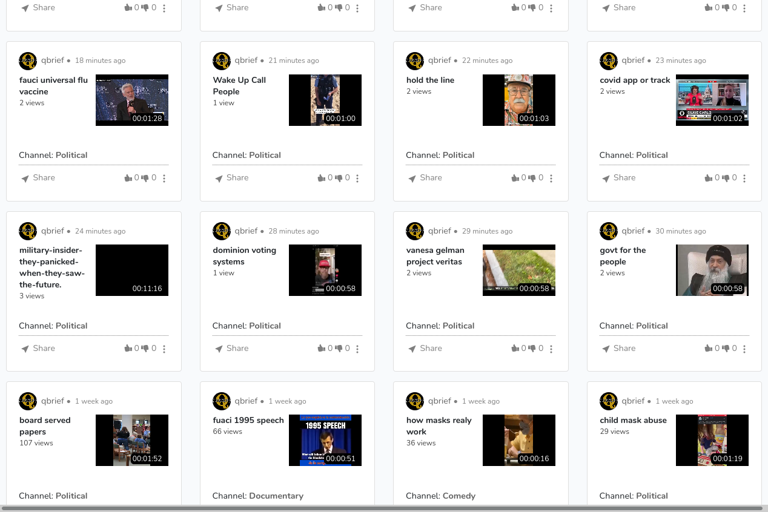Share the 'covid app or track' video
The image size is (768, 512).
[618, 178]
